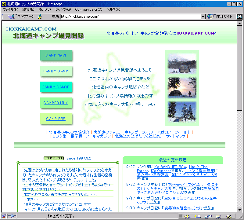244x220 pixels.
Task: Click the FAMILY CANOE button link
Action: click(x=56, y=87)
